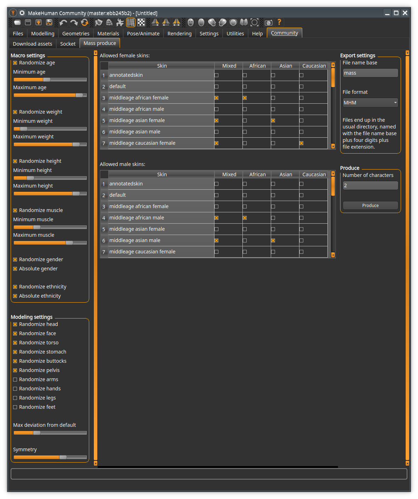Toggle Absolute gender checkbox
418x499 pixels.
[x=15, y=269]
